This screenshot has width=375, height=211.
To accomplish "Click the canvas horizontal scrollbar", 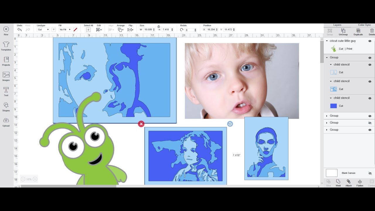I will click(x=68, y=186).
